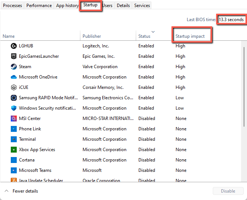The height and width of the screenshot is (200, 247).
Task: Click the vertical scrollbar of the startup list
Action: pos(244,87)
